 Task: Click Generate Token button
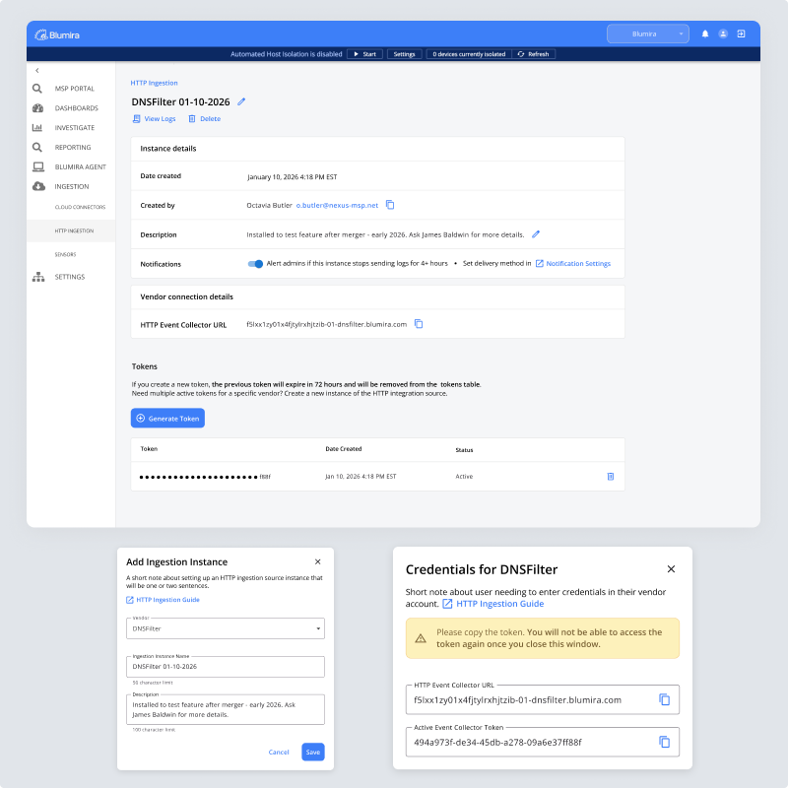(167, 418)
